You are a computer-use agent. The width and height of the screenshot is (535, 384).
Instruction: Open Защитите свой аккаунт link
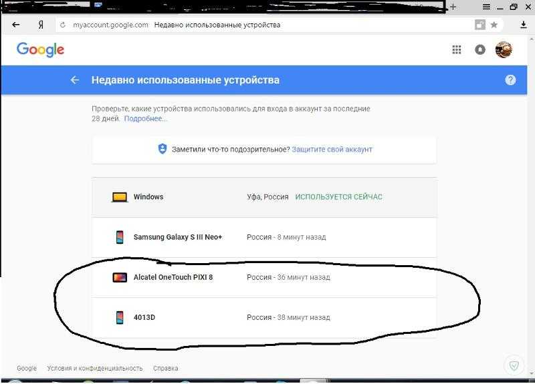pos(332,149)
